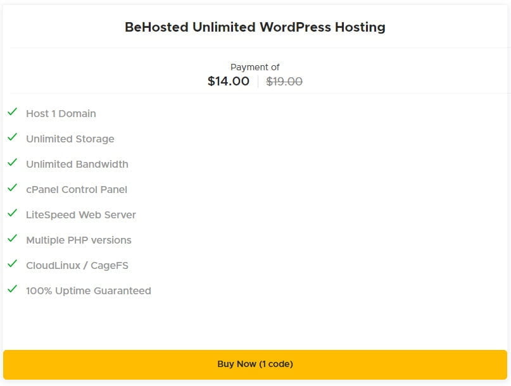Screen dimensions: 511x386
Task: Select the LiteSpeed Web Server feature text
Action: 80,215
